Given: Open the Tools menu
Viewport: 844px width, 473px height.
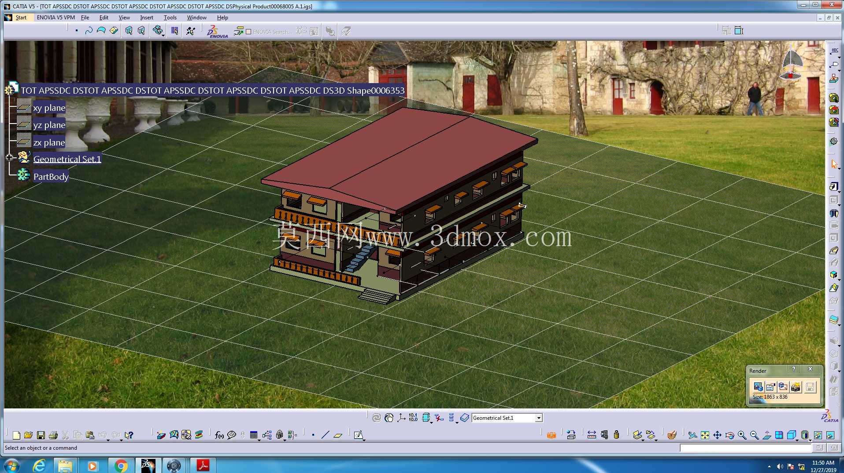Looking at the screenshot, I should click(x=170, y=18).
